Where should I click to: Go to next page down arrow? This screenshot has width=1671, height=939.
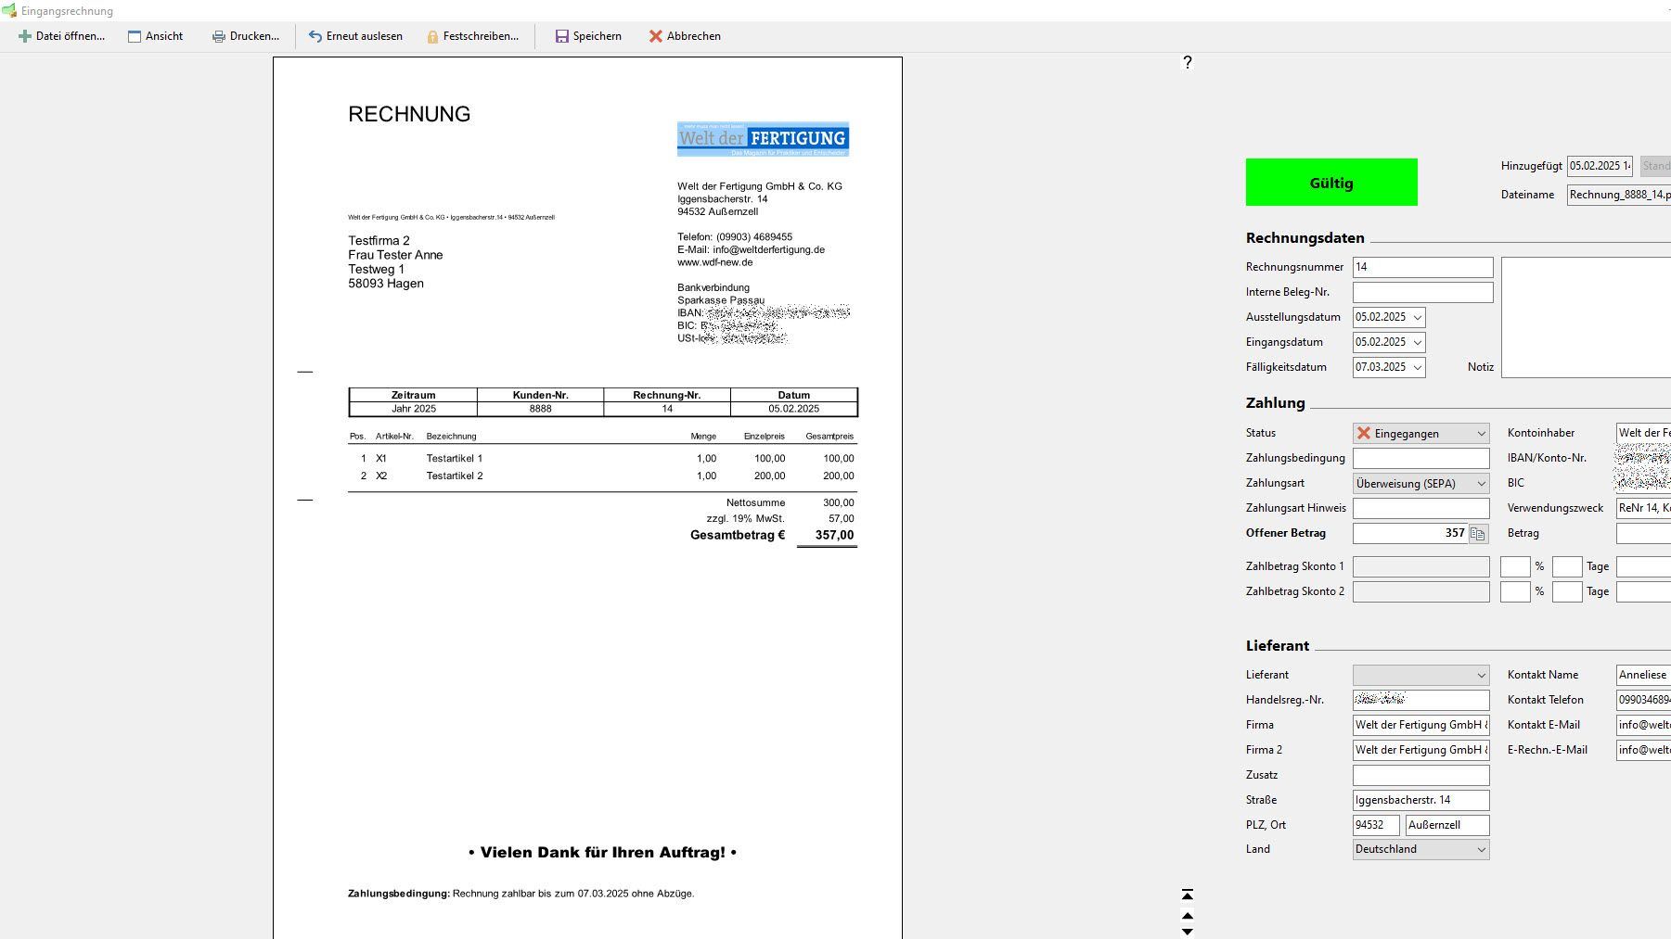(x=1187, y=932)
